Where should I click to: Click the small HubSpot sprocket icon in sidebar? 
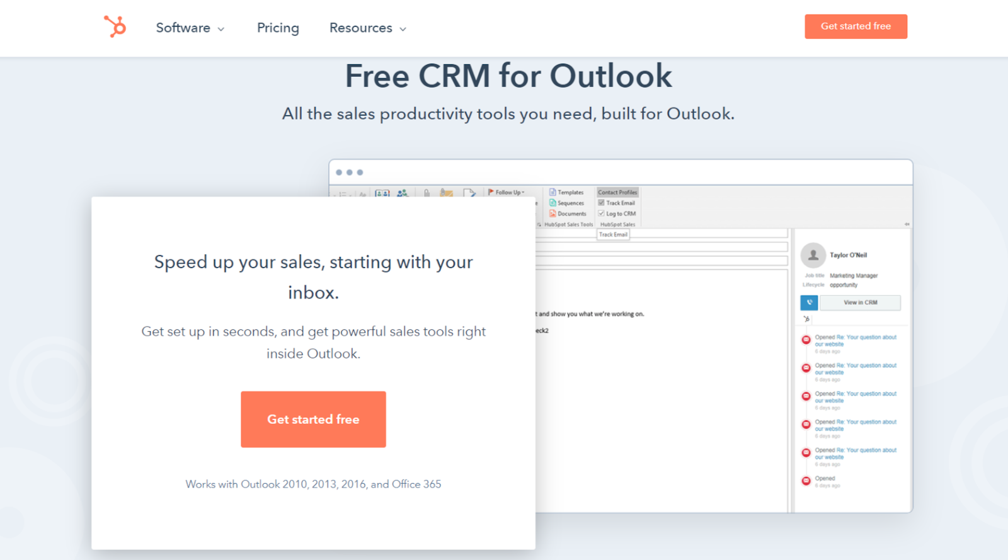coord(806,319)
